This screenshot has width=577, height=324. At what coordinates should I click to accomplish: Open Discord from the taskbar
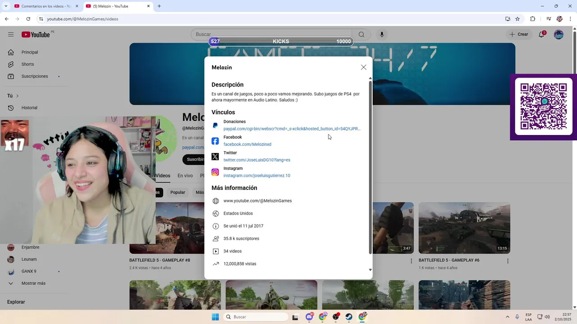(309, 317)
